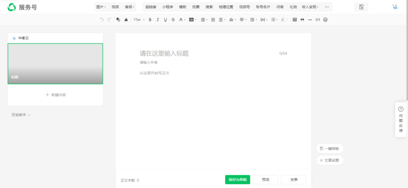The image size is (408, 188).
Task: Click the first-line indent icon
Action: click(213, 20)
